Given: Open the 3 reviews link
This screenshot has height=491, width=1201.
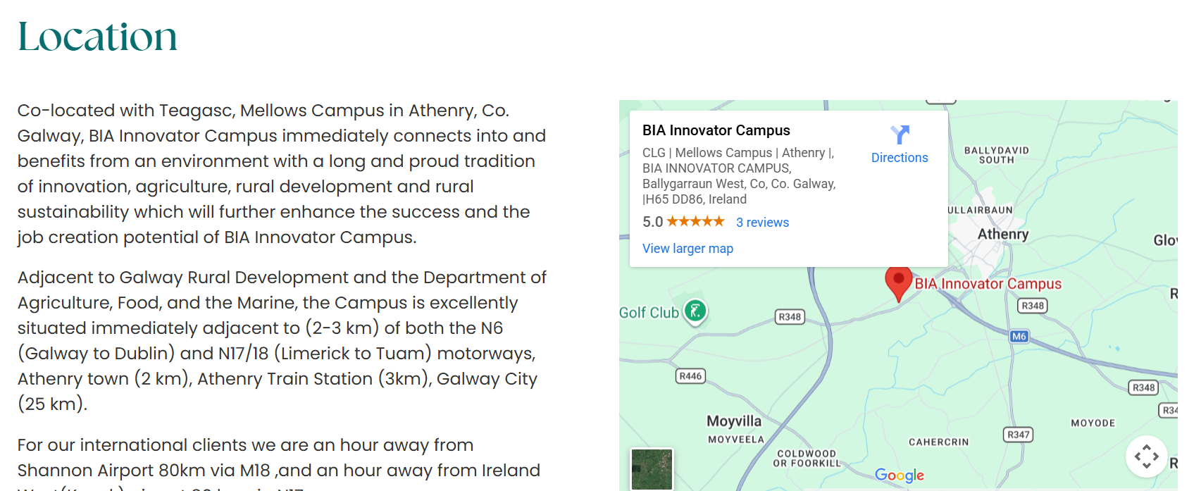Looking at the screenshot, I should 762,223.
